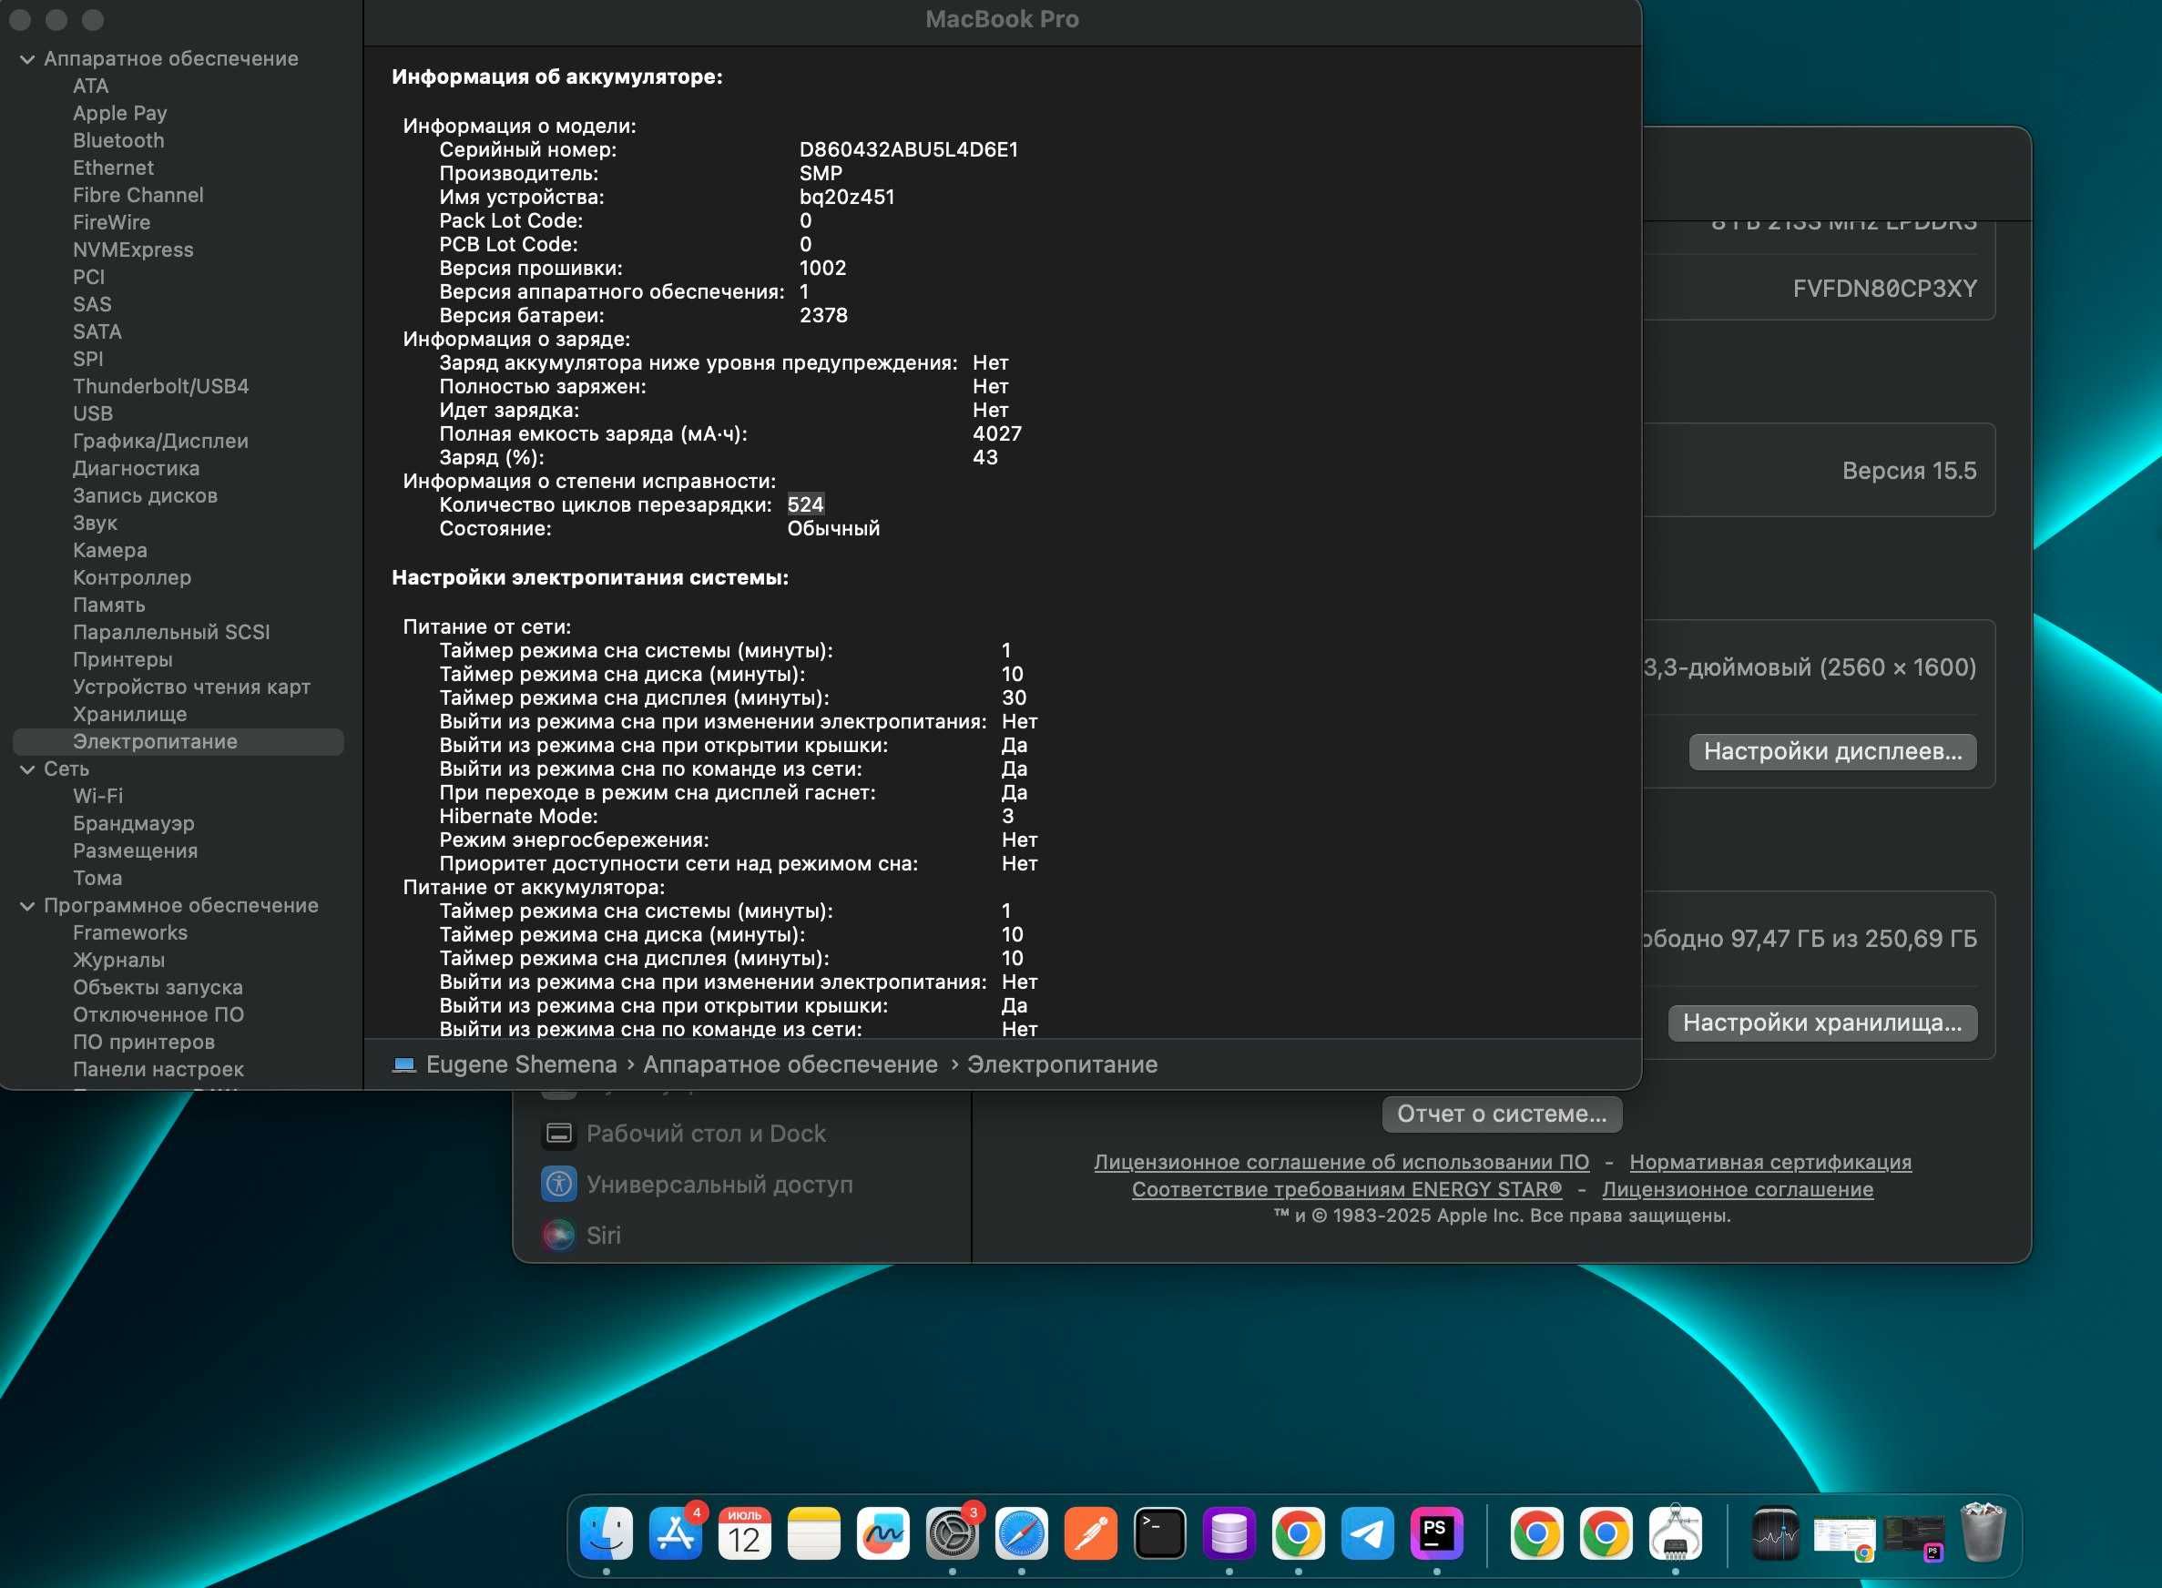This screenshot has width=2162, height=1588.
Task: Open Графика/Дисплеи in the sidebar
Action: click(x=160, y=442)
